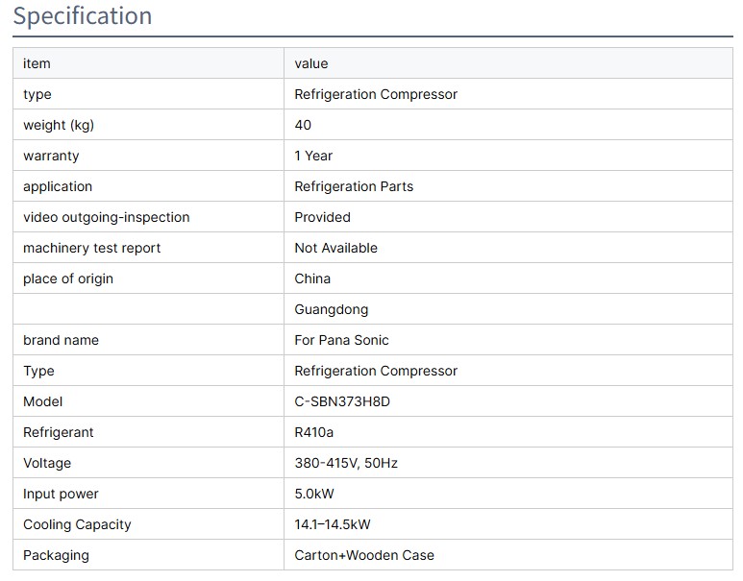Click the Refrigeration Parts application value
Image resolution: width=743 pixels, height=581 pixels.
354,186
